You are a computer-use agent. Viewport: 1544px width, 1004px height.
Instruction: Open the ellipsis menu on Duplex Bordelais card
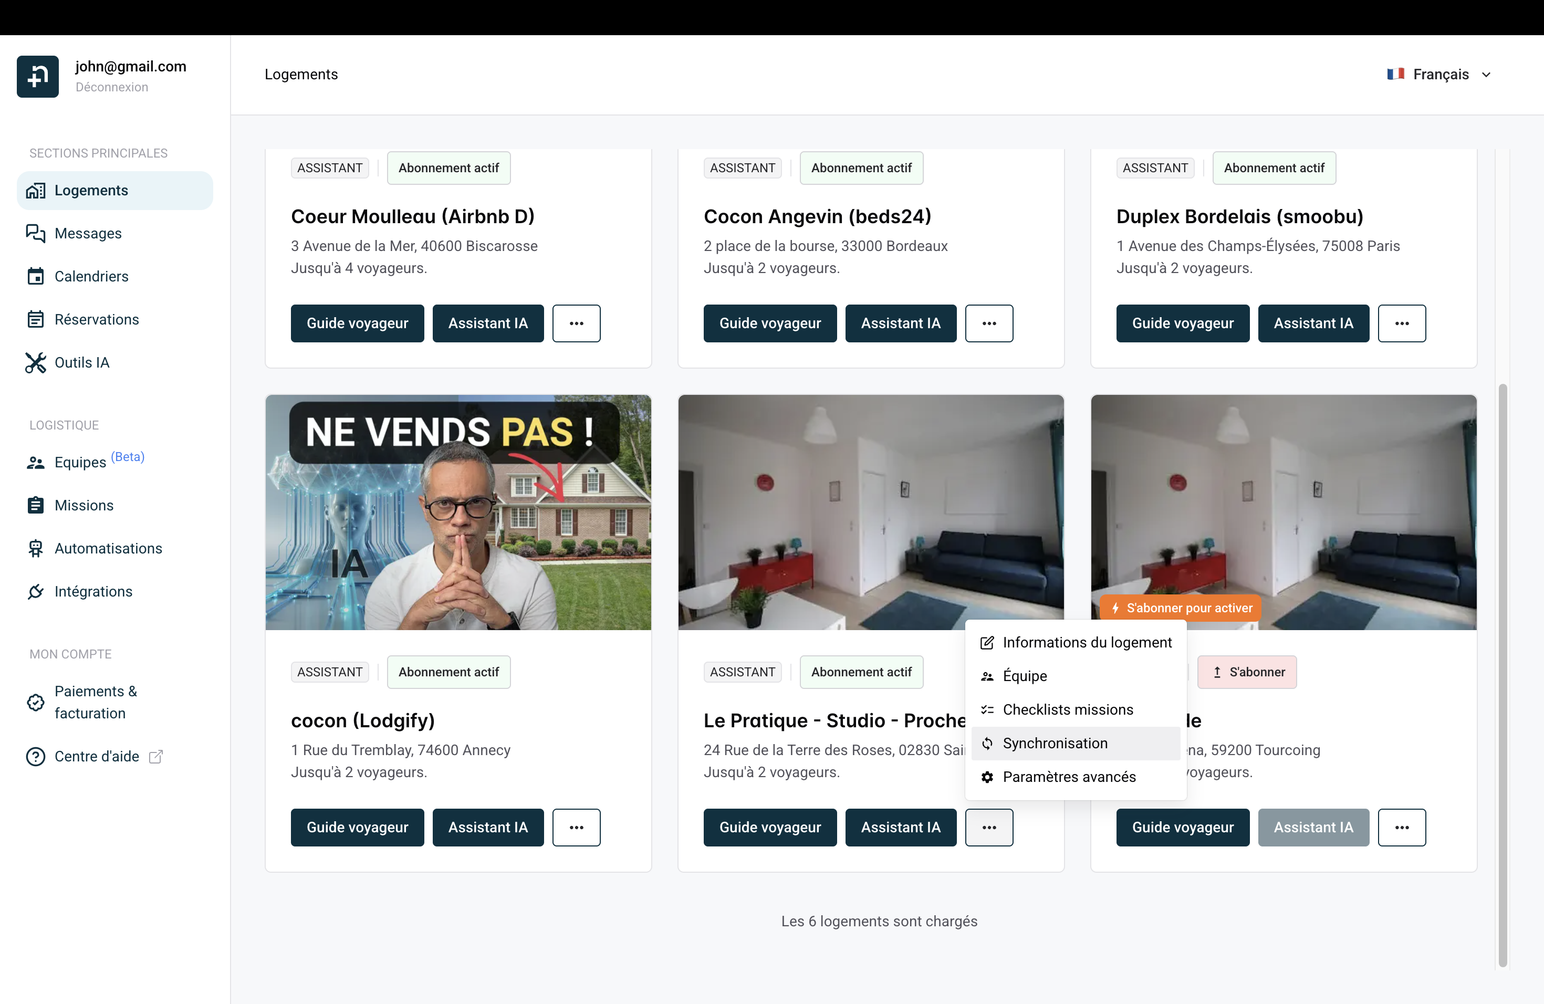coord(1402,323)
